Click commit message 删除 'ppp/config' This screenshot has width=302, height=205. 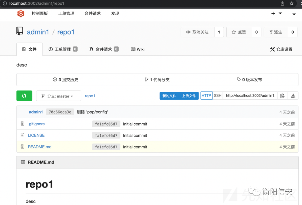(x=93, y=112)
